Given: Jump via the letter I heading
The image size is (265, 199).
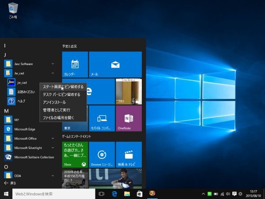Looking at the screenshot, I should tap(5, 46).
